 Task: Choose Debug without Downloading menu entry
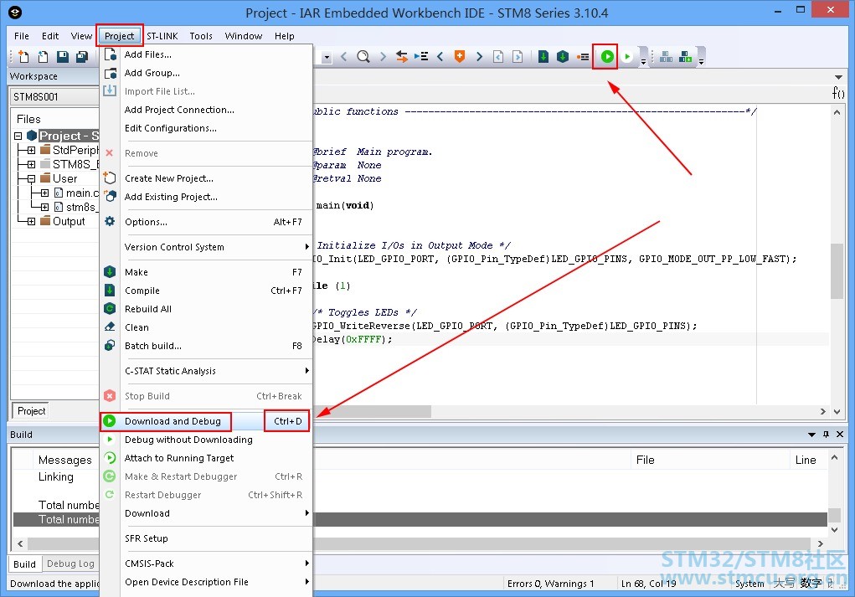(x=206, y=440)
